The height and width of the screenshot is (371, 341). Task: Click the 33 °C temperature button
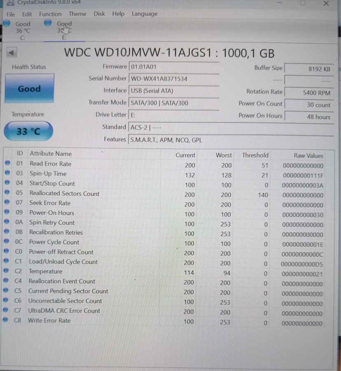pyautogui.click(x=28, y=131)
